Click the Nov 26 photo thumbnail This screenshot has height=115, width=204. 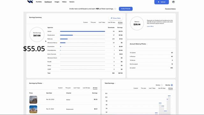[x=33, y=100]
